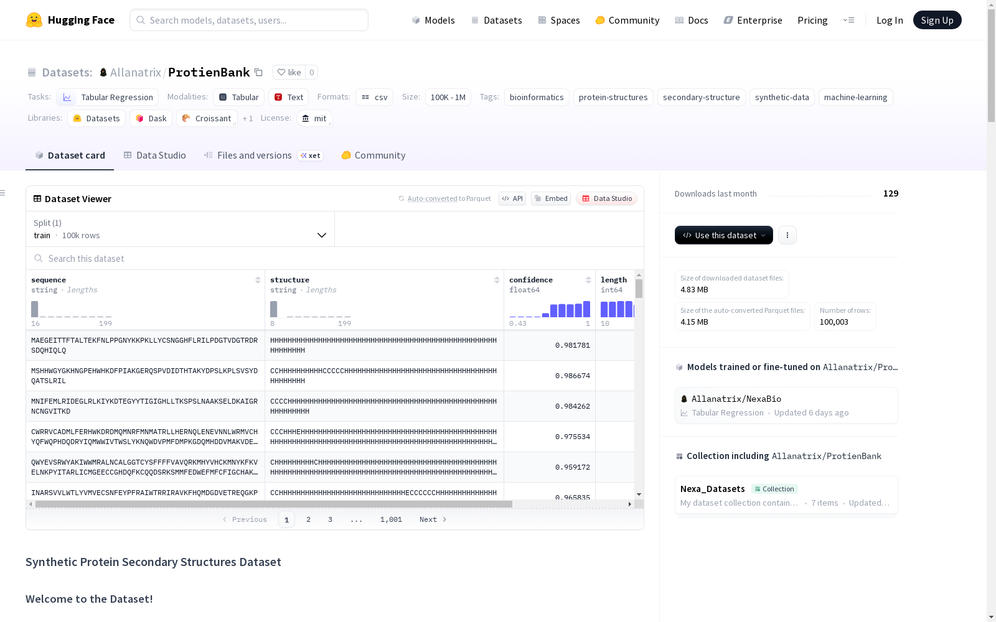Open the three-dot menu beside Use this dataset
996x622 pixels.
pos(787,235)
